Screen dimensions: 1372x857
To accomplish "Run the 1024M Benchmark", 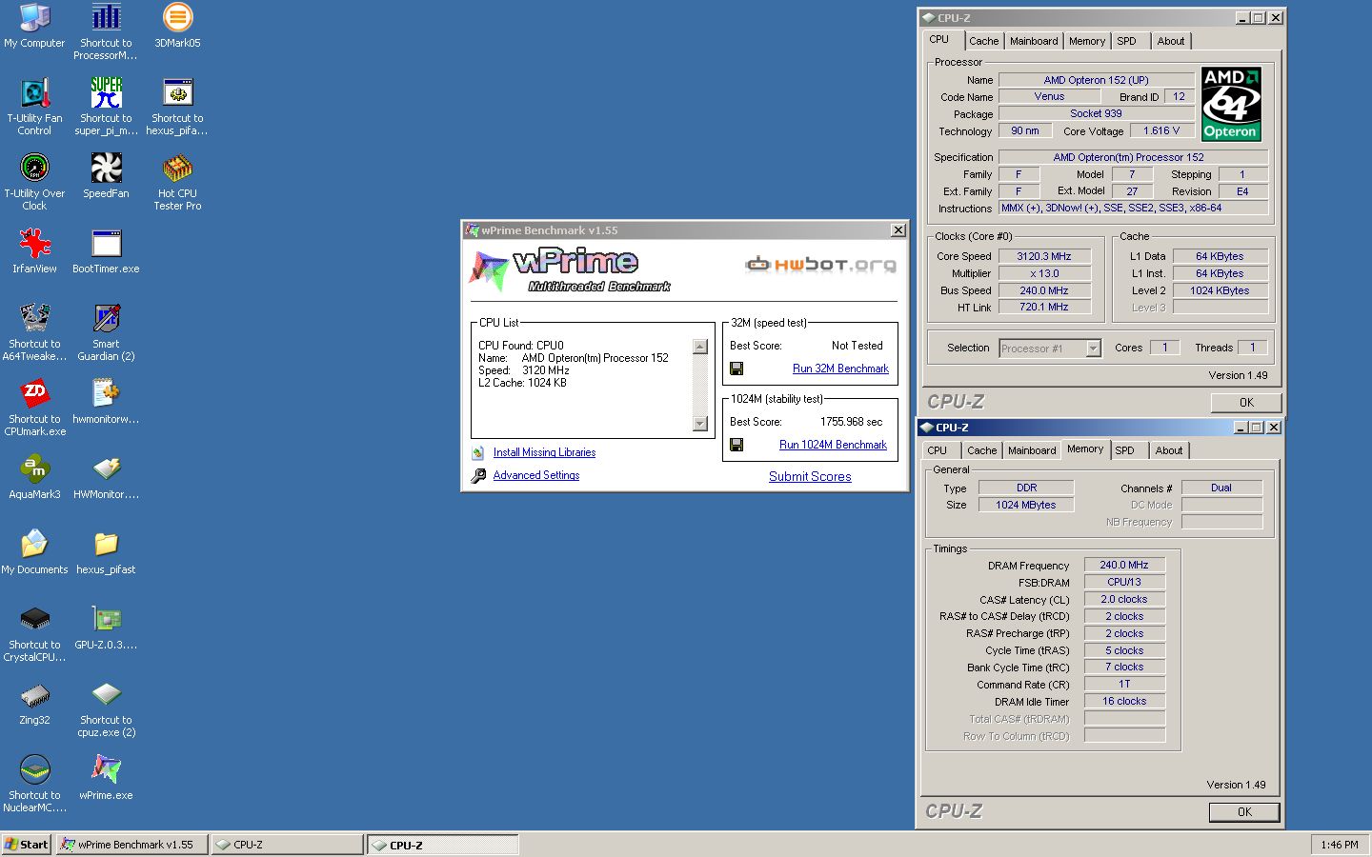I will (833, 445).
